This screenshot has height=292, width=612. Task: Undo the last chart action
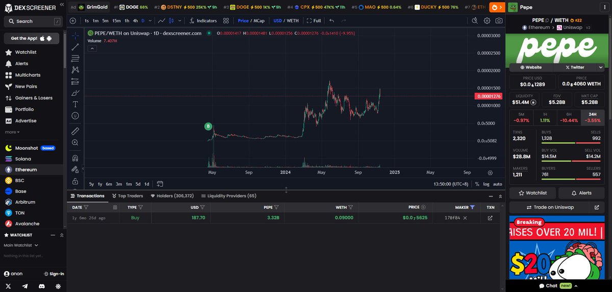[332, 21]
